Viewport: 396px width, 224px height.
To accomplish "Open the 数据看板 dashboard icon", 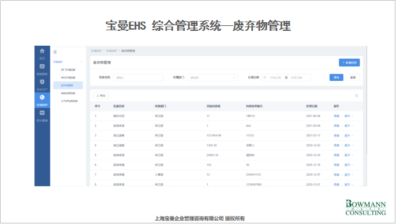I will [42, 67].
